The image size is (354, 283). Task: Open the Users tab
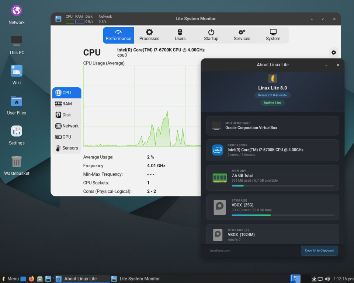tap(180, 35)
